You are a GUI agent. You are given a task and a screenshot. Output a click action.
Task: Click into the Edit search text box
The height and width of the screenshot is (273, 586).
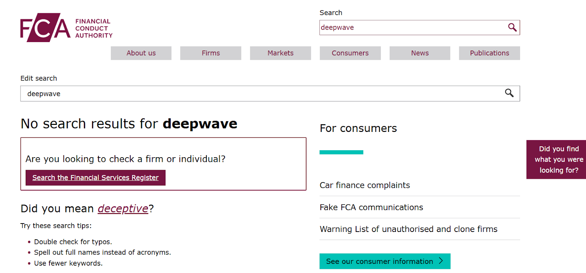tap(256, 93)
